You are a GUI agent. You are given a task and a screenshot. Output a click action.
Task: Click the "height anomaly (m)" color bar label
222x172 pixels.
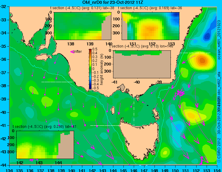(x=102, y=69)
